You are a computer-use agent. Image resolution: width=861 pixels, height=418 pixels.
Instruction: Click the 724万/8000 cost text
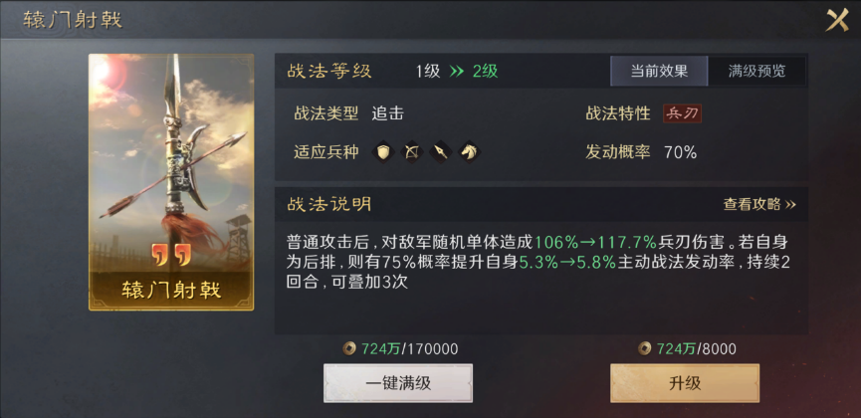pyautogui.click(x=697, y=348)
